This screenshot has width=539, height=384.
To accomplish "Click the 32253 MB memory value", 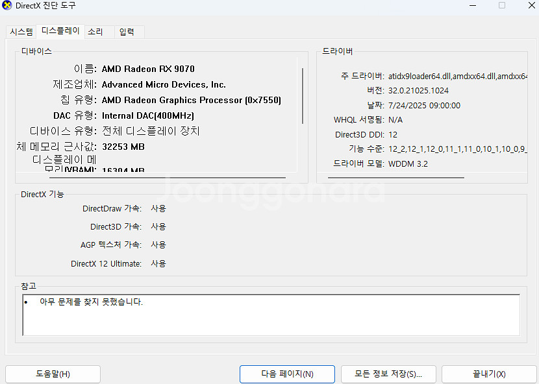I will point(123,147).
